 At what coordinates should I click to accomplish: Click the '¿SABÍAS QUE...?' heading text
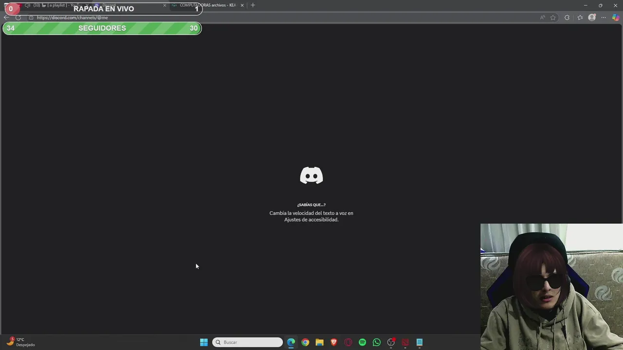[x=311, y=205]
